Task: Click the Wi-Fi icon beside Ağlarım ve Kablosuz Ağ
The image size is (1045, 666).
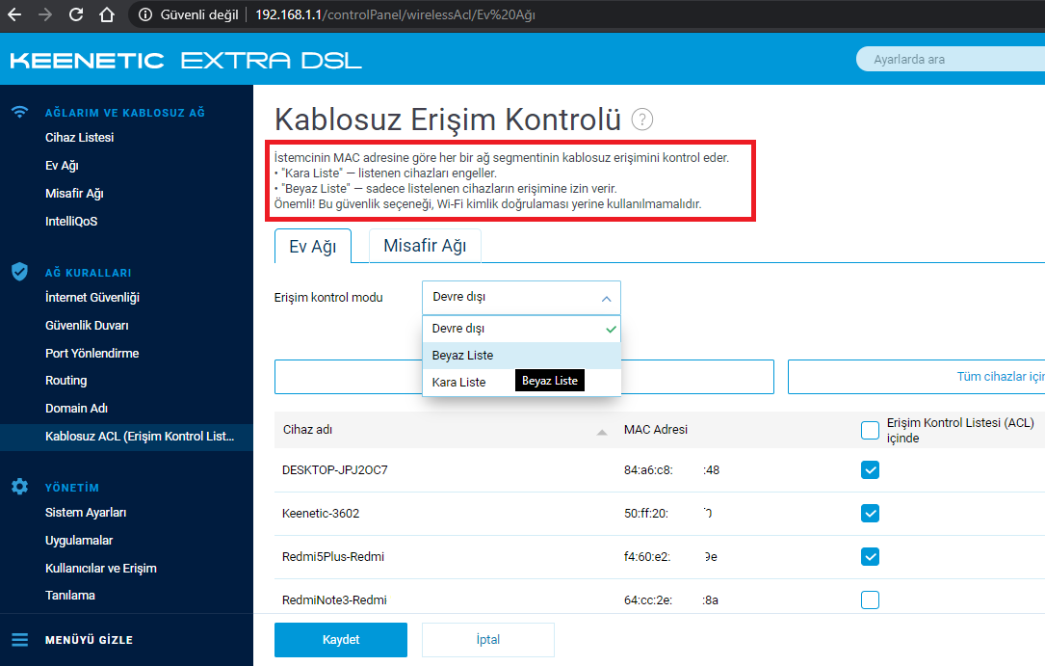Action: pyautogui.click(x=20, y=112)
